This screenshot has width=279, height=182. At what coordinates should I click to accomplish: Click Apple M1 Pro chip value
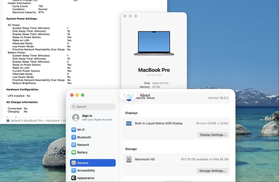[160, 83]
